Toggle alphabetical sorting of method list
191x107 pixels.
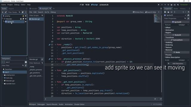pyautogui.click(x=42, y=59)
